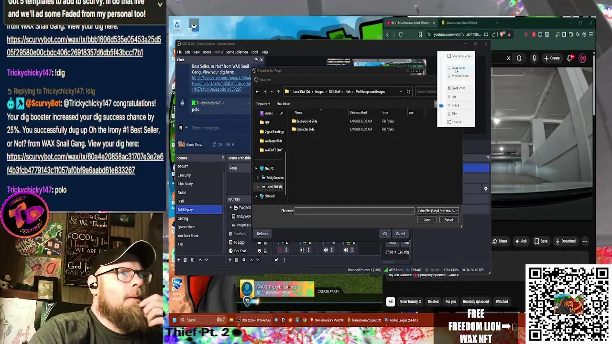The image size is (612, 344).
Task: Select the Medium icons view option
Action: click(x=459, y=76)
